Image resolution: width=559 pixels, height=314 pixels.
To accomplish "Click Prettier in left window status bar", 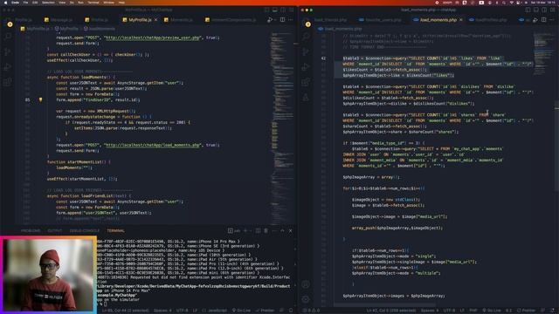I will (x=265, y=311).
